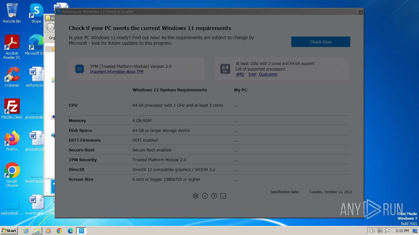
Task: Click 'Windows 11 System Requirements' column header
Action: pyautogui.click(x=170, y=90)
